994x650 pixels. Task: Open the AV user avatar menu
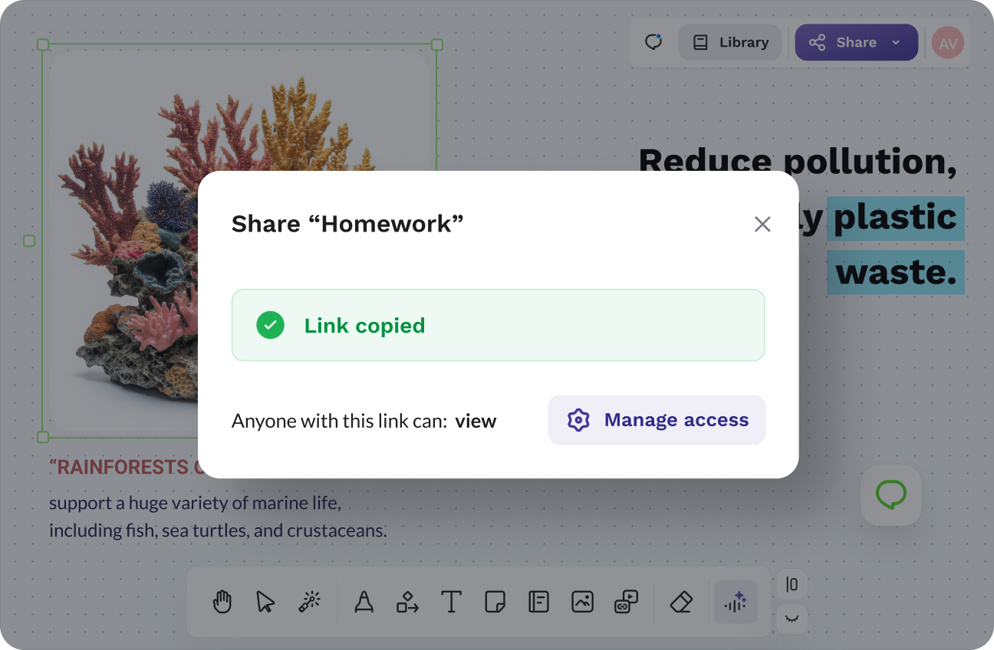click(x=947, y=43)
